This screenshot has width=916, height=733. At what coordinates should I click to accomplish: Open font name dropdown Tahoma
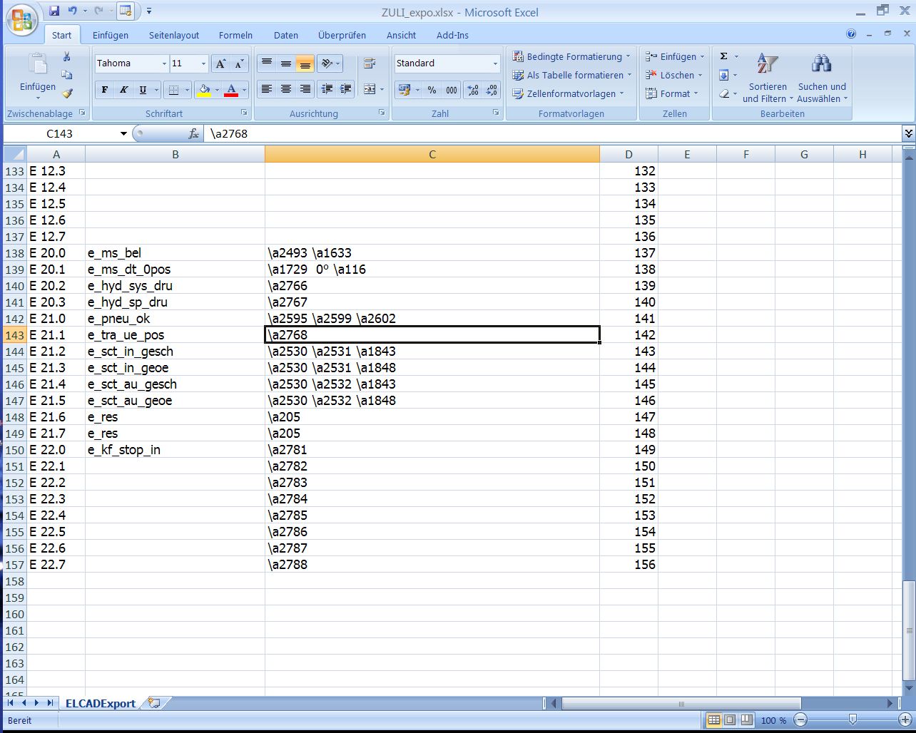tap(163, 63)
